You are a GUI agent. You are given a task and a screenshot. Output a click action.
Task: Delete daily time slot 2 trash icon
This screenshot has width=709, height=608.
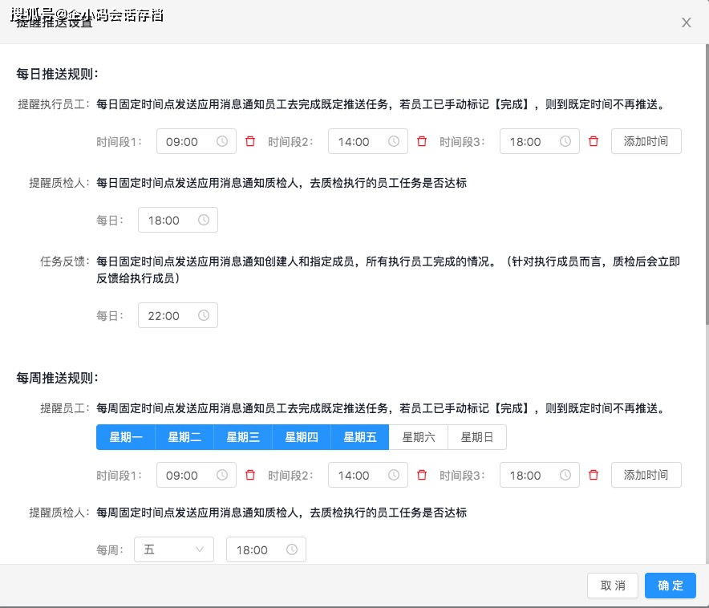422,141
